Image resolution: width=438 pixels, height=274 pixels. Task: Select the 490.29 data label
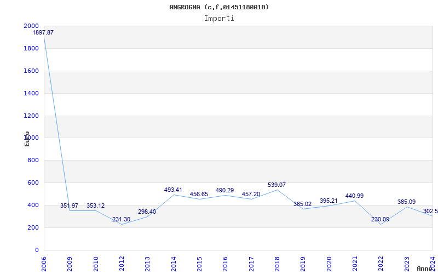click(x=224, y=190)
